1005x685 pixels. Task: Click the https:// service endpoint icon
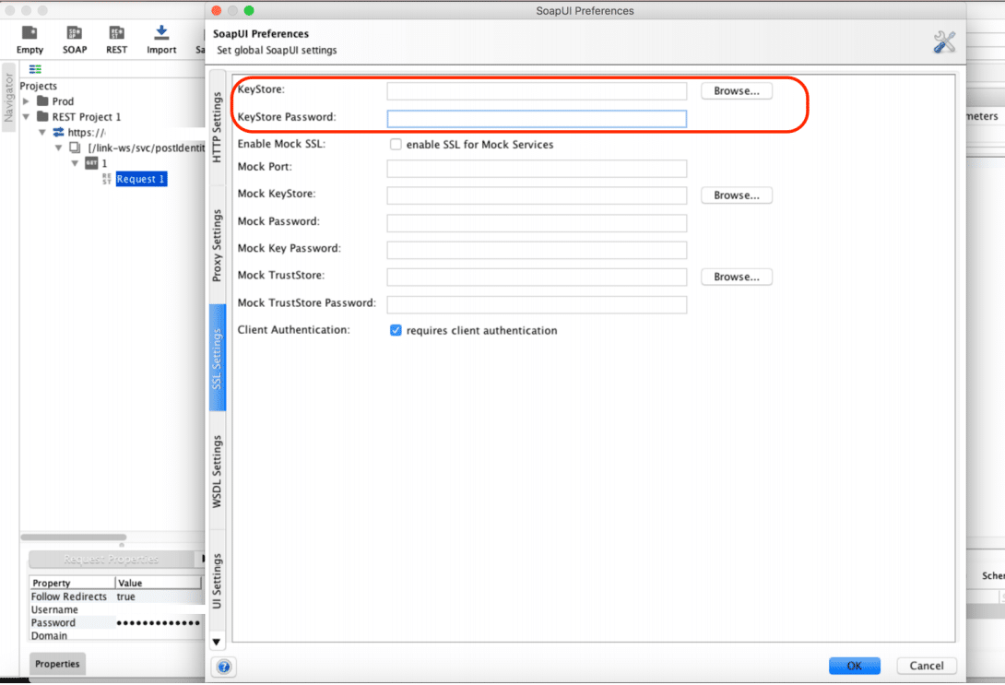(58, 132)
